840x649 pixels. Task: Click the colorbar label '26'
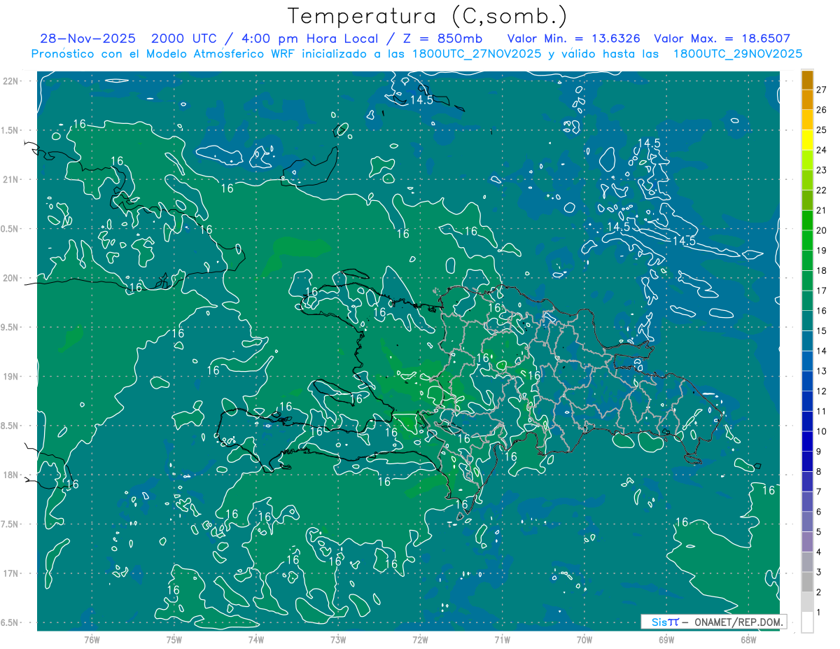tap(821, 110)
